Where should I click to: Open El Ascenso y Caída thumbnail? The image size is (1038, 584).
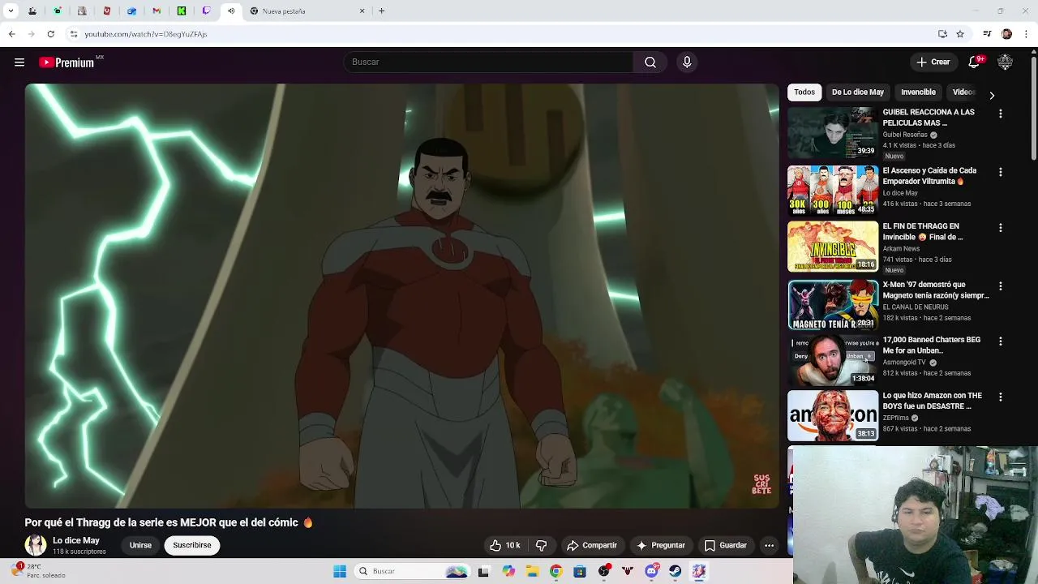(833, 191)
